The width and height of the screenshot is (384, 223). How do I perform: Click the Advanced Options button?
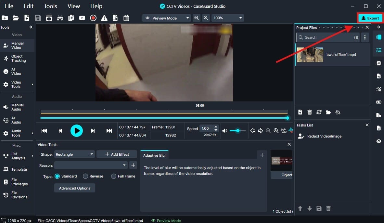tap(74, 188)
